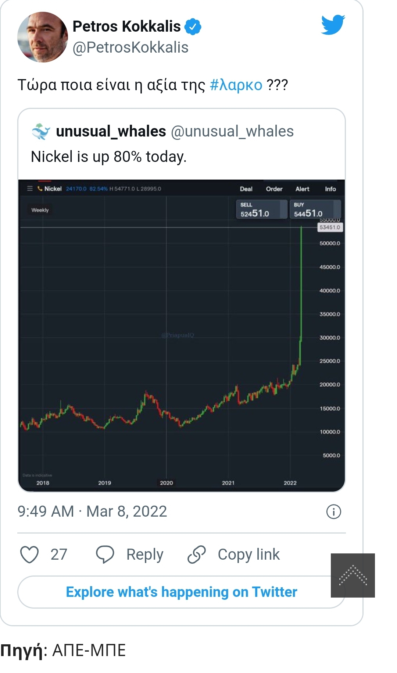Click the Copy link text
The height and width of the screenshot is (673, 397).
[248, 555]
